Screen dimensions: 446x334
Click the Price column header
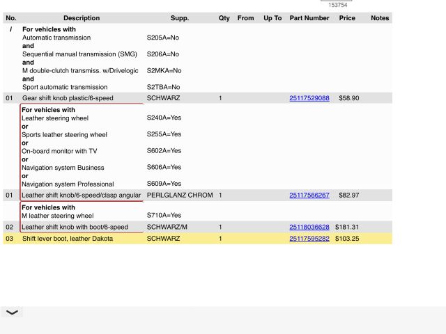point(347,18)
